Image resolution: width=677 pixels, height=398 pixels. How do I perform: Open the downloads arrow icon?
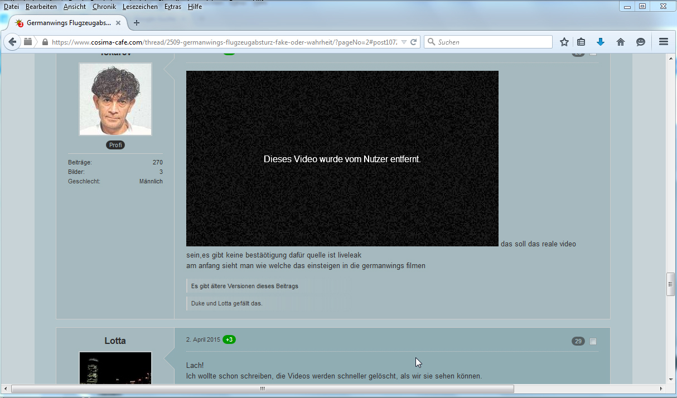point(601,42)
